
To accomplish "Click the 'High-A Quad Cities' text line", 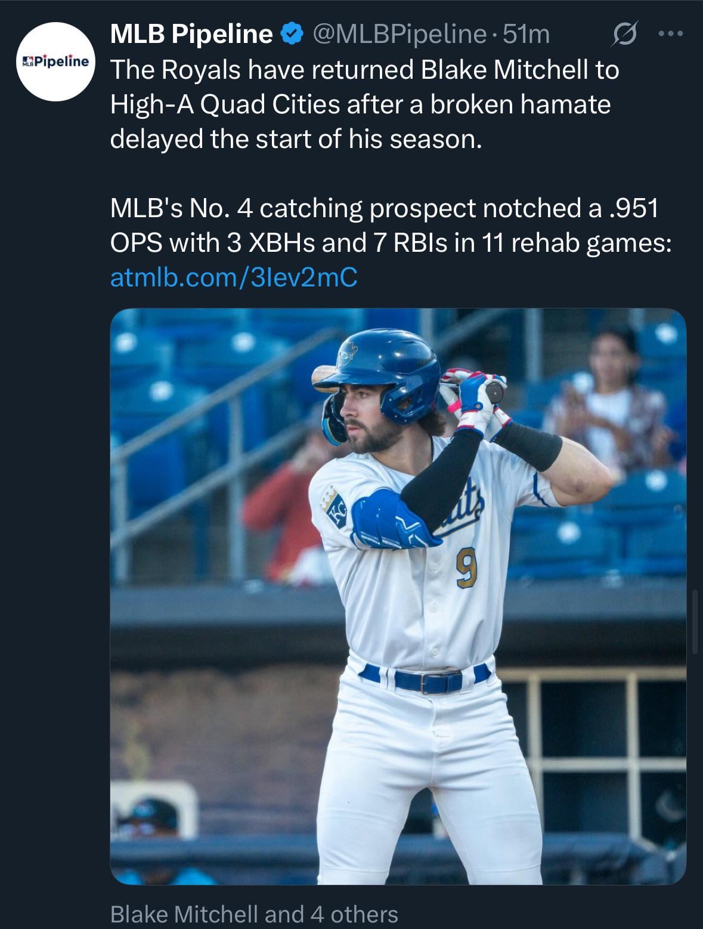I will tap(360, 105).
